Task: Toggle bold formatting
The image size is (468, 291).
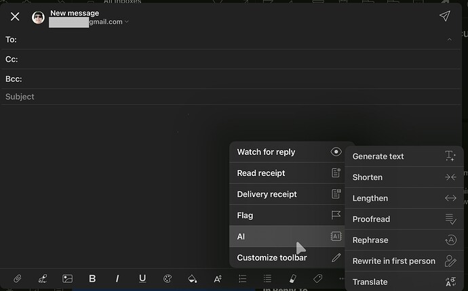Action: point(92,279)
